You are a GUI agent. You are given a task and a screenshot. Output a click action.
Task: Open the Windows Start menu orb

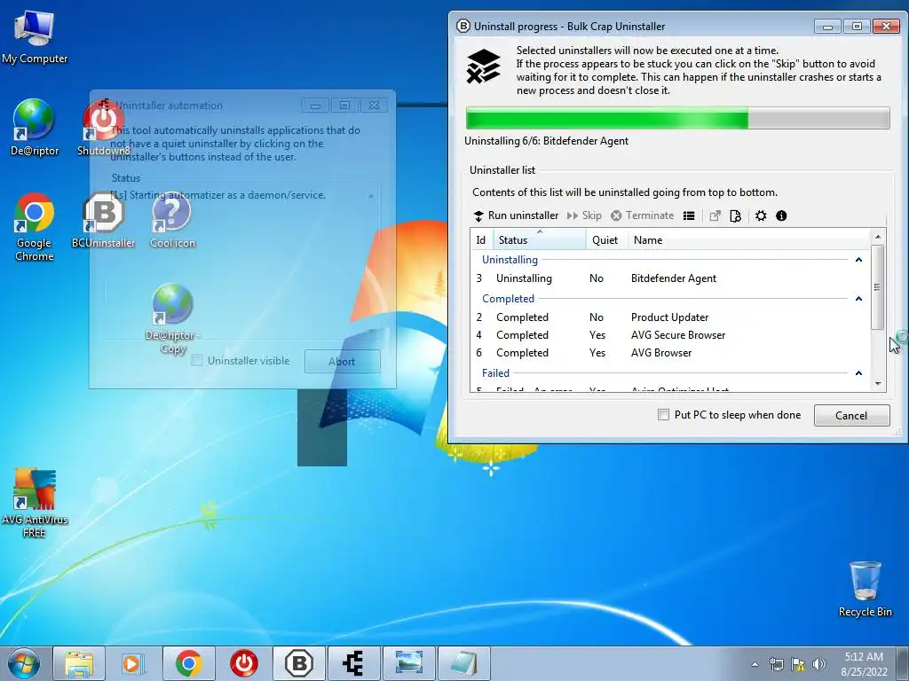[23, 663]
